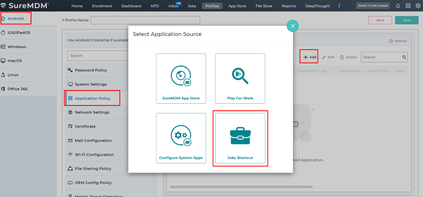Select the Android platform in the sidebar

pos(16,18)
